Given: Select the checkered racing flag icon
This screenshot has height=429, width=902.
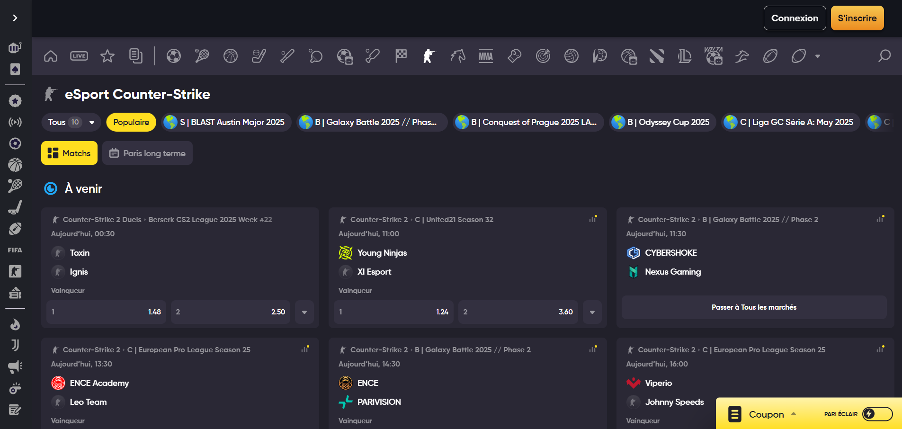Looking at the screenshot, I should pyautogui.click(x=401, y=56).
